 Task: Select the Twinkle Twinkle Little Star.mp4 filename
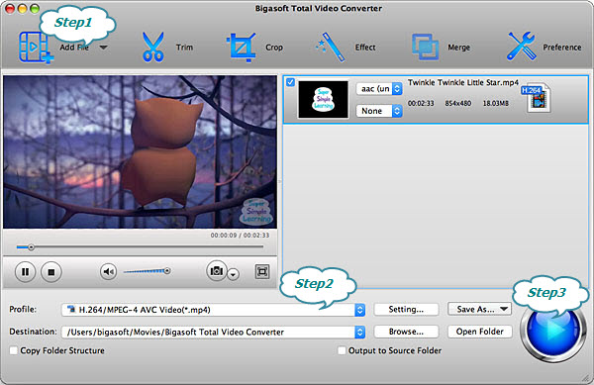463,82
